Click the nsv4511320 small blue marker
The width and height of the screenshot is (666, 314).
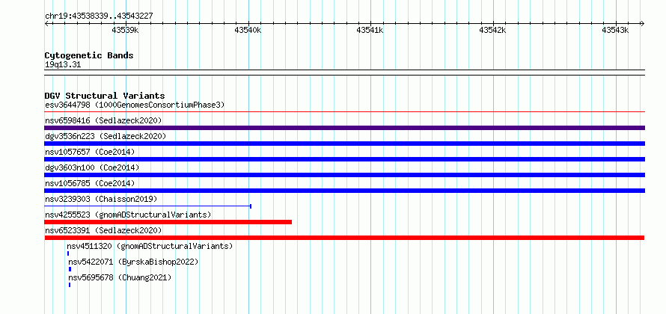(x=68, y=253)
